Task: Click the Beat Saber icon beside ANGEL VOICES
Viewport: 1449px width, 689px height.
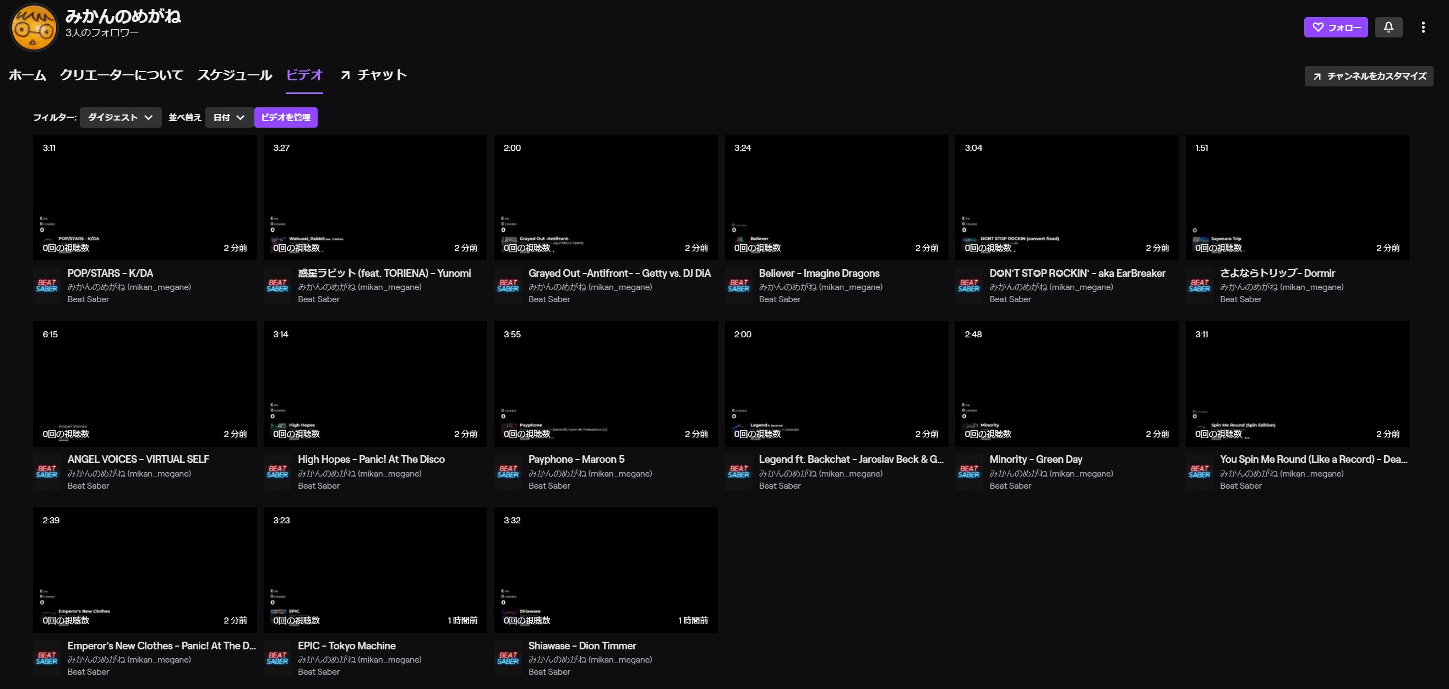Action: [x=47, y=472]
